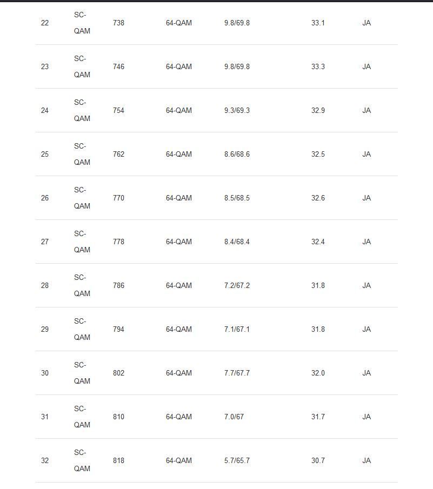
Task: Click the SNR value 33.1
Action: pos(318,23)
